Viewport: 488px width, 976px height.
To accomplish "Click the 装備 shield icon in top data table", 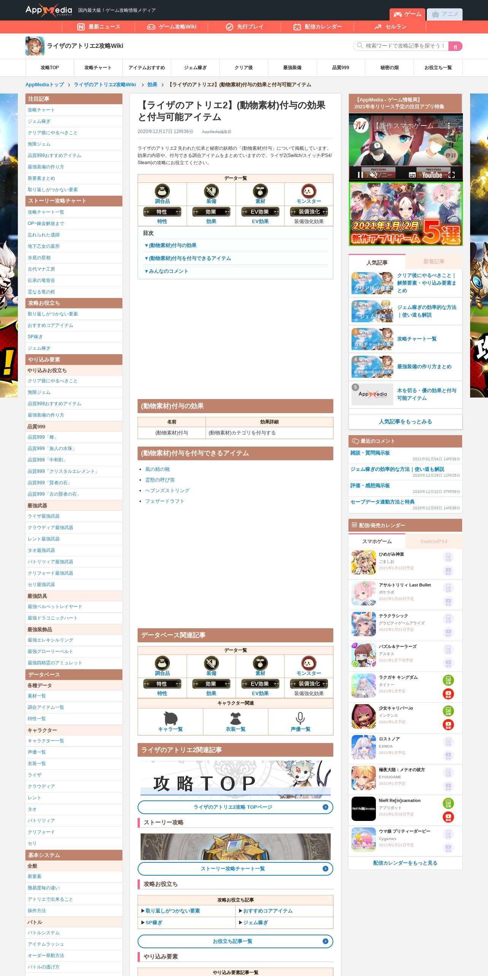I will point(211,191).
